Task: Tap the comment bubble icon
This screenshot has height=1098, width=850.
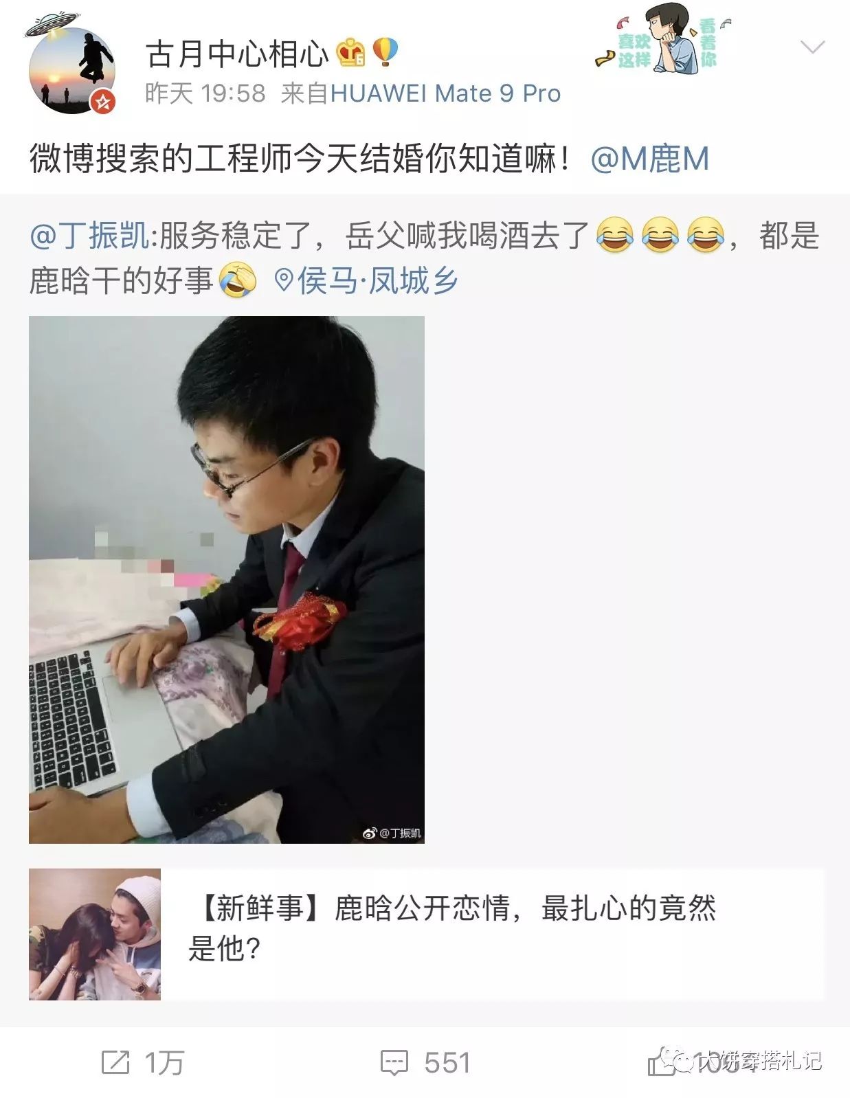Action: pos(394,1063)
